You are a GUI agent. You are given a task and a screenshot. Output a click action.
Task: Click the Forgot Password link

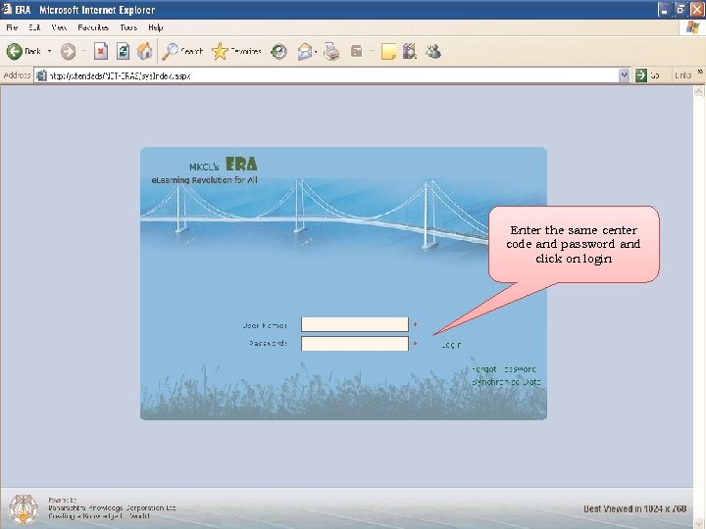[x=503, y=369]
